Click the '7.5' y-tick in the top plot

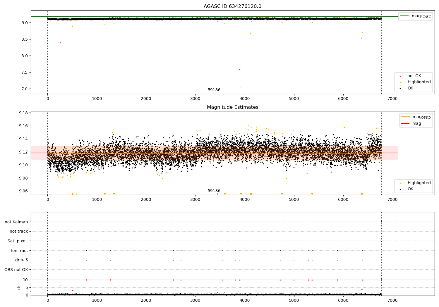click(25, 73)
